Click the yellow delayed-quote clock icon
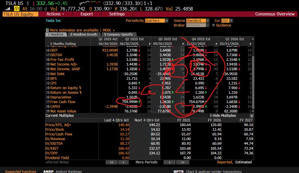The height and width of the screenshot is (173, 299). [17, 9]
